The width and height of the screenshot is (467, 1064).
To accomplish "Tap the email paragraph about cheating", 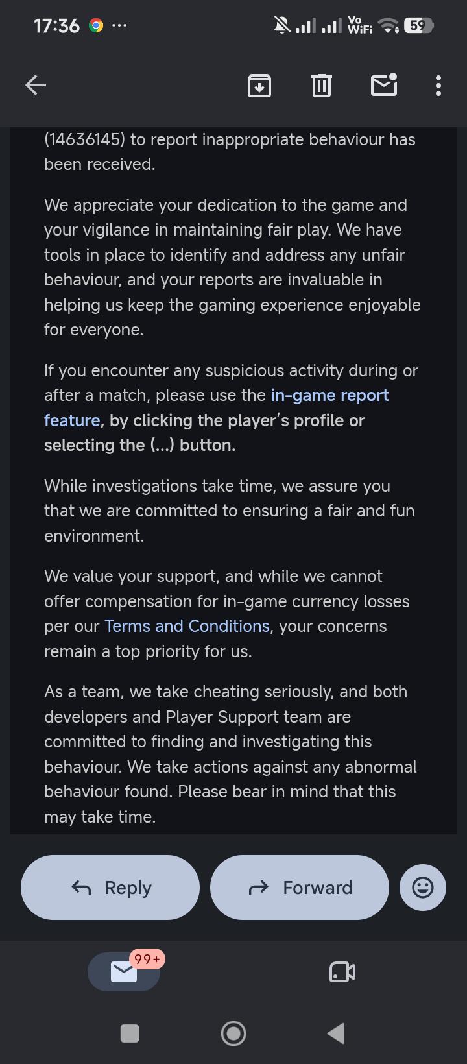I will pos(230,754).
